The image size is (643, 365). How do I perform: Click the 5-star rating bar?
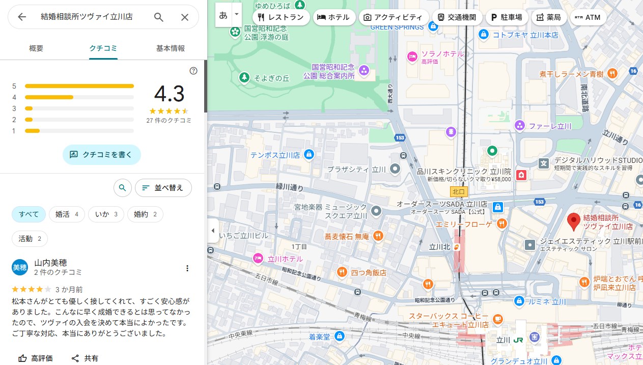tap(79, 86)
